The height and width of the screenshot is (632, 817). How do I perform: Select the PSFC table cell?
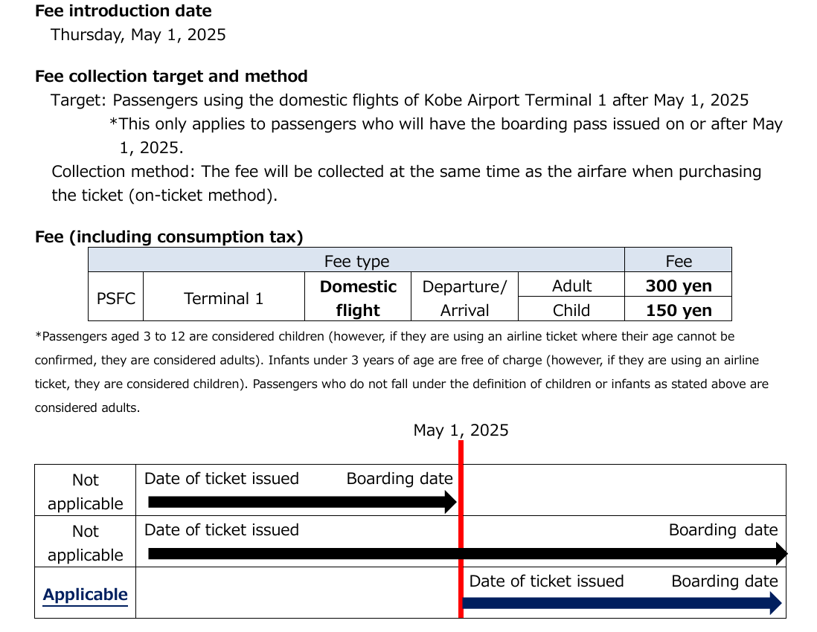[x=115, y=297]
